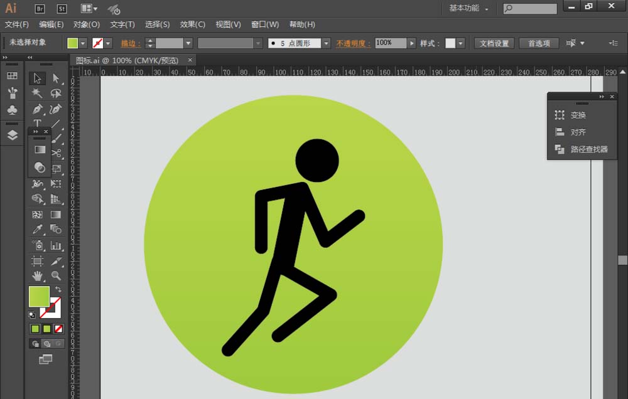Open 基本功能 workspace switcher
The height and width of the screenshot is (399, 628).
tap(468, 8)
